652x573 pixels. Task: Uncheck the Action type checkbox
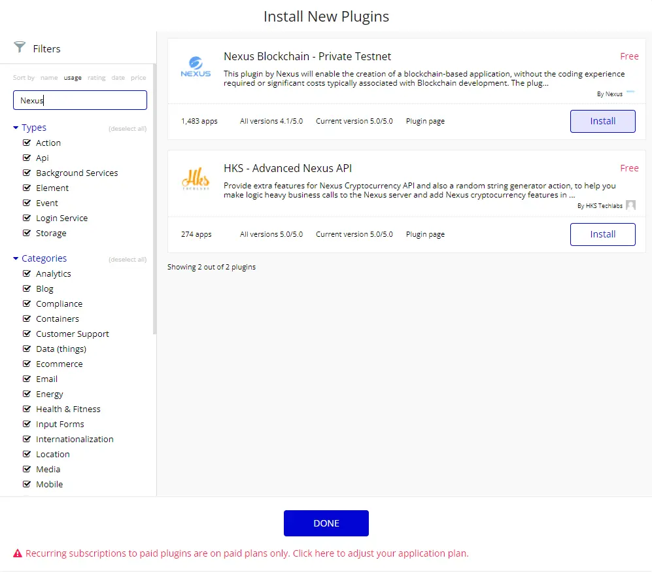pos(27,143)
